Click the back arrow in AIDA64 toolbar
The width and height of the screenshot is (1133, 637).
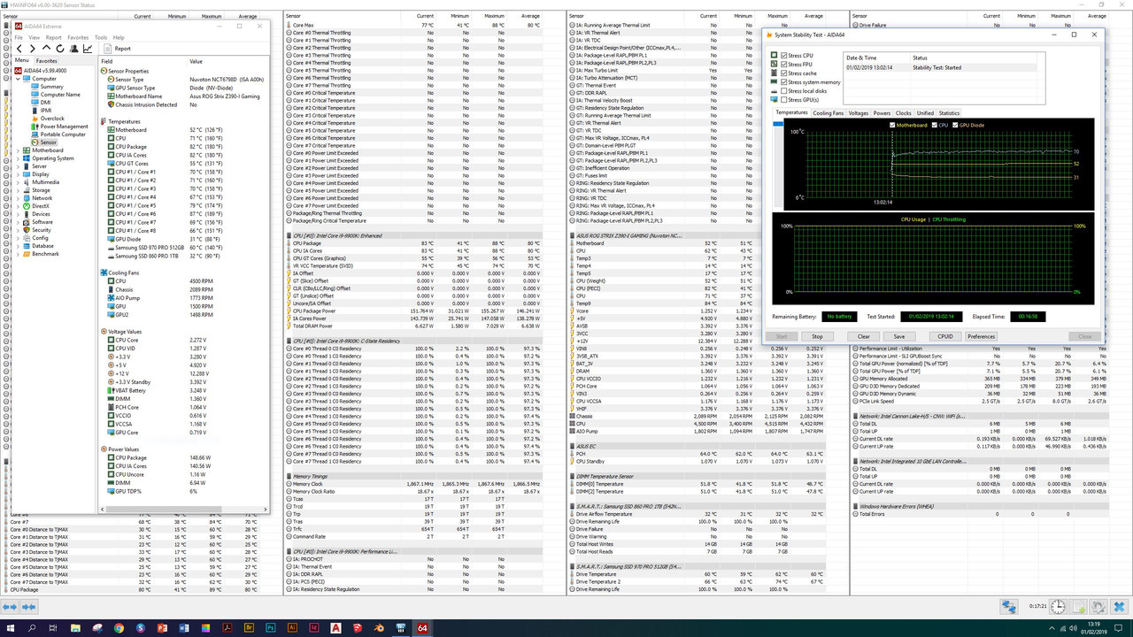[19, 49]
